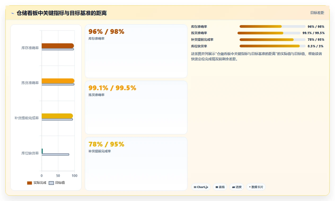This screenshot has width=335, height=201.
Task: Click the orange 拣货准确率 actual bar in chart
Action: [58, 81]
